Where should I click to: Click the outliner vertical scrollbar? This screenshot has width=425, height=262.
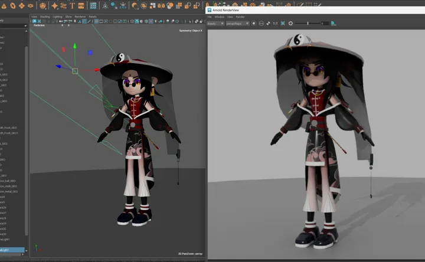pos(27,141)
